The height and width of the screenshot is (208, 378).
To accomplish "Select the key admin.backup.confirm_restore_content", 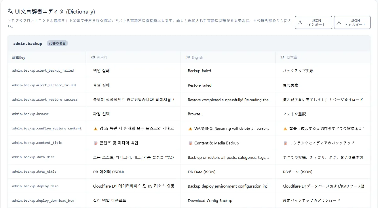I will [47, 129].
